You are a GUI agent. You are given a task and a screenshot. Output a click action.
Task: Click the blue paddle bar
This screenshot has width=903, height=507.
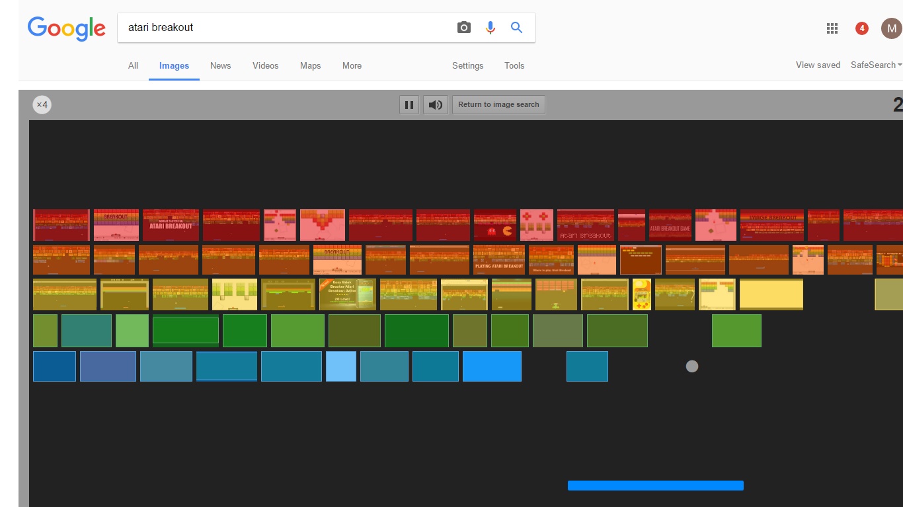click(x=656, y=486)
